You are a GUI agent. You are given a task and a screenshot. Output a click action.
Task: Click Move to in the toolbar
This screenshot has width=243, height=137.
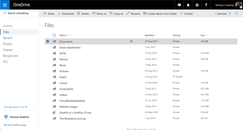(x=99, y=13)
